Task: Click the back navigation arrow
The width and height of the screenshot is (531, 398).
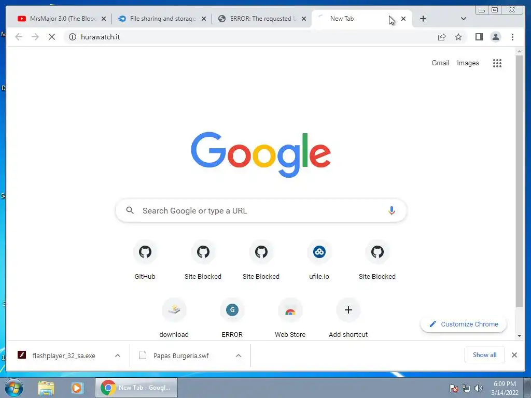Action: click(x=19, y=37)
